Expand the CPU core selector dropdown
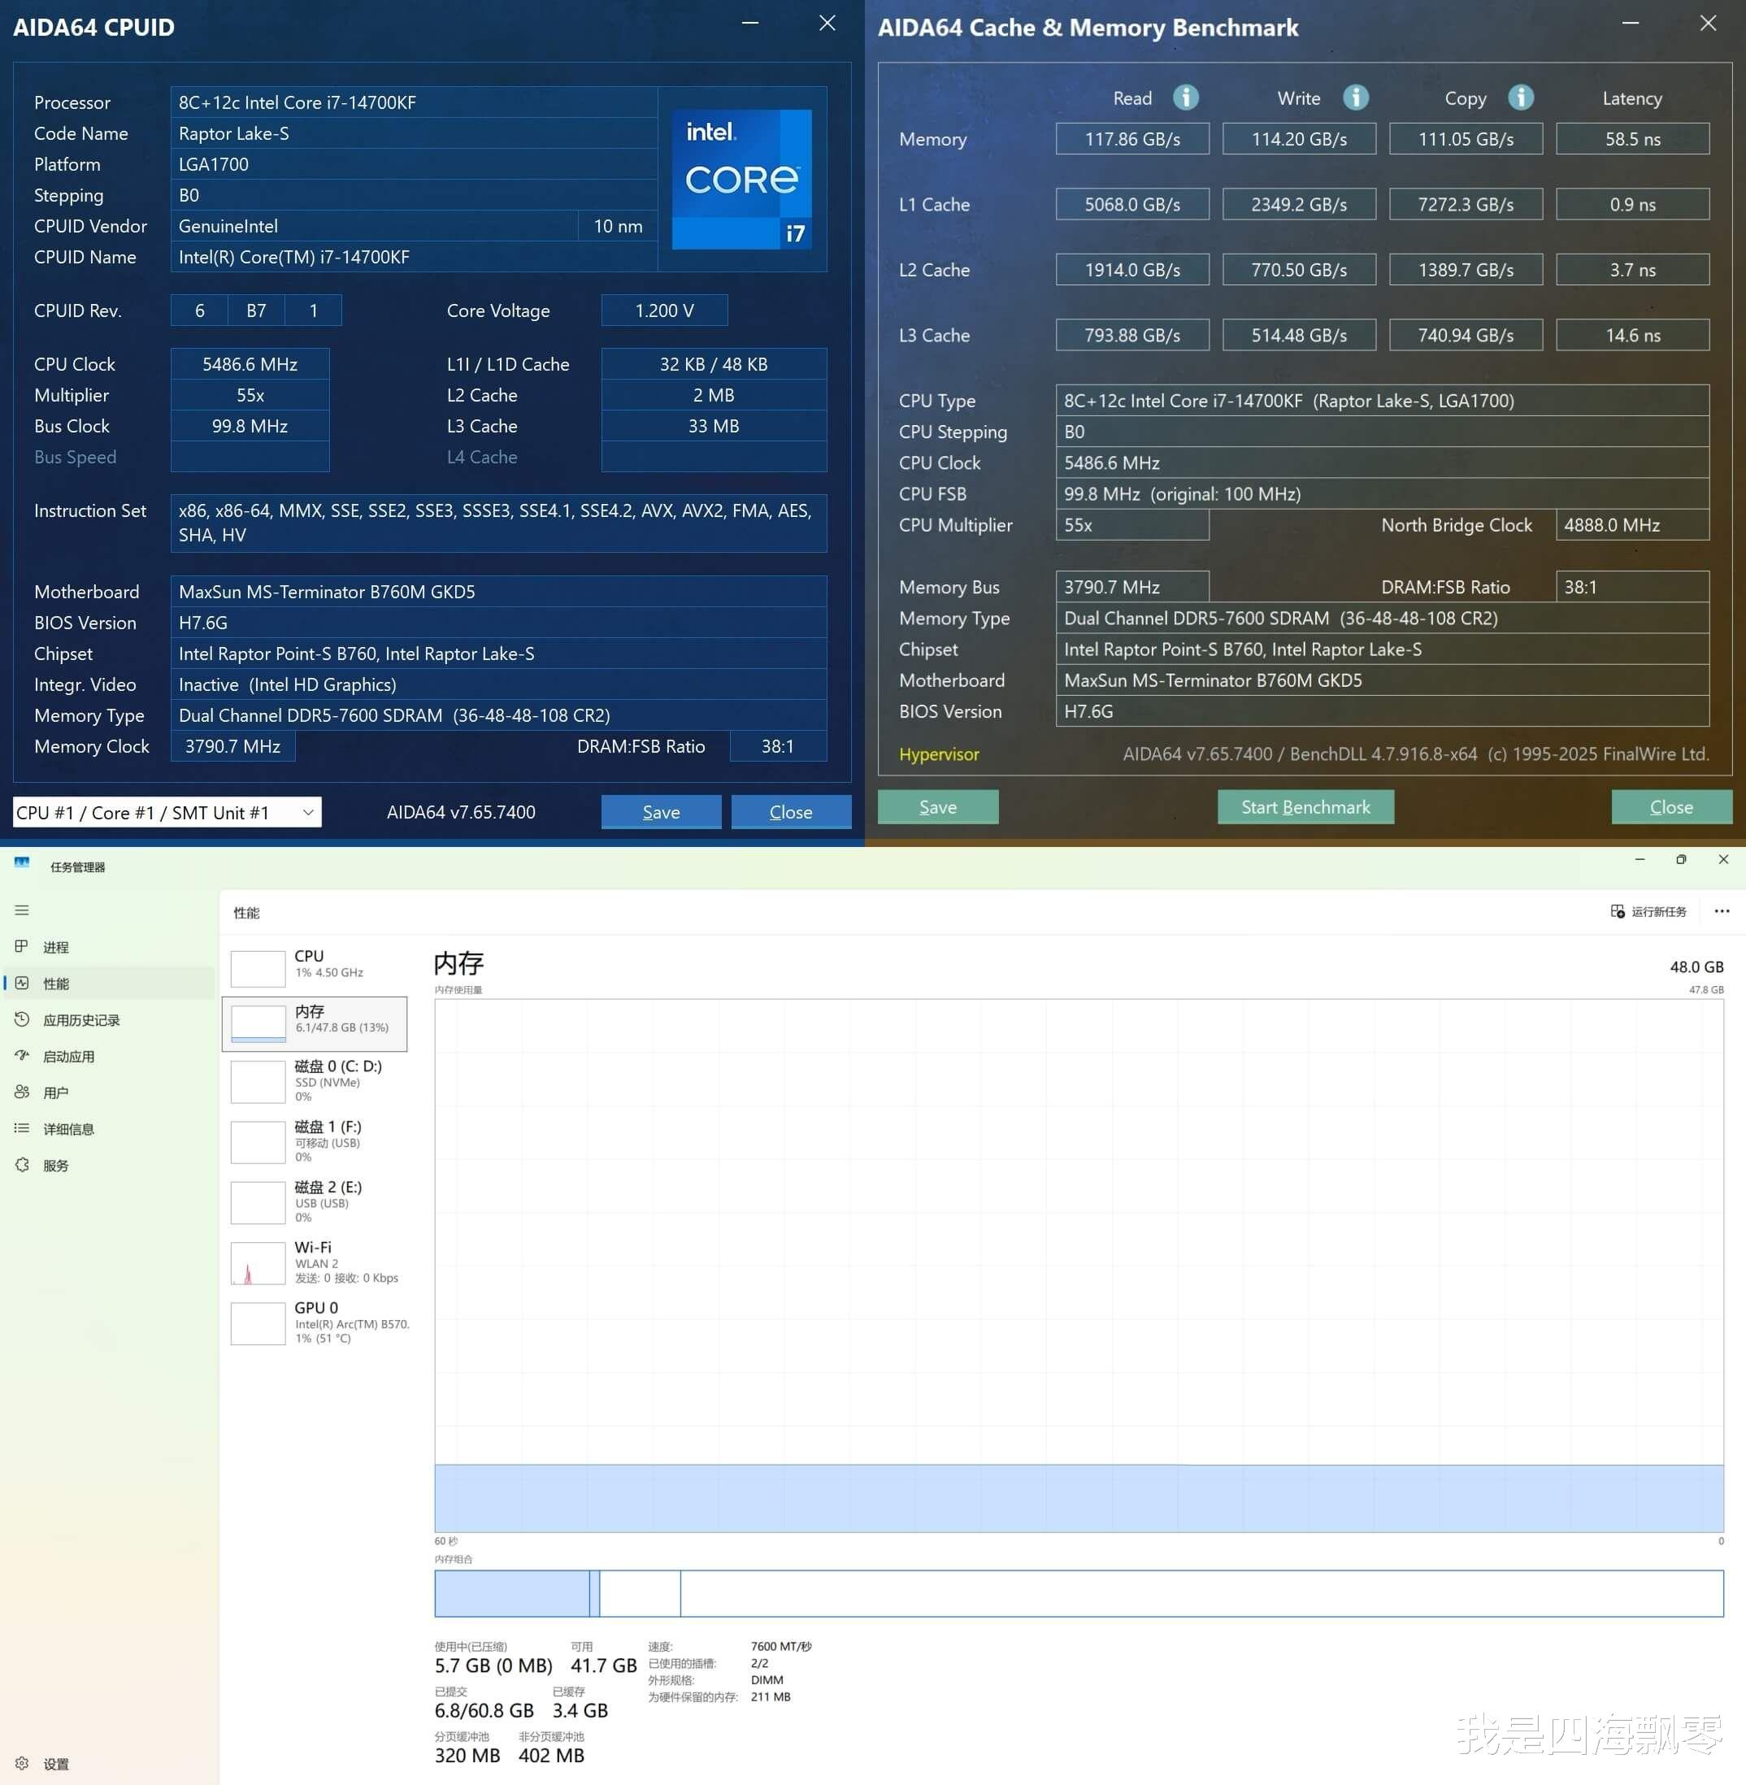The image size is (1746, 1785). point(308,812)
